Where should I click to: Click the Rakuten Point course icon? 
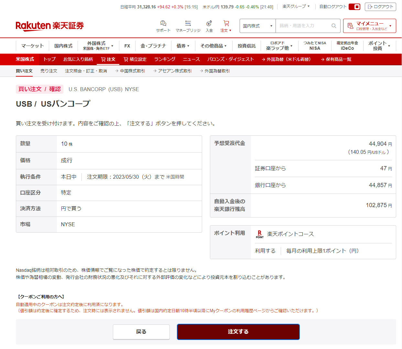pyautogui.click(x=260, y=234)
